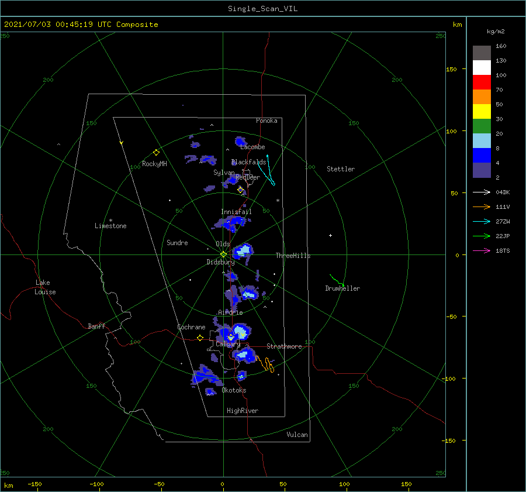Click the yellow diamond marker near Cochrane
This screenshot has width=526, height=492.
tap(200, 338)
